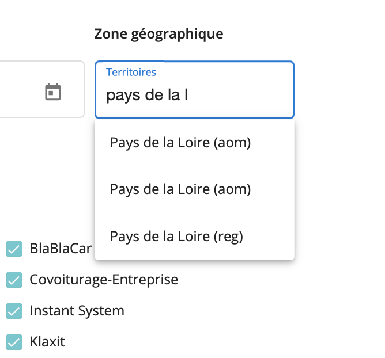Toggle the Covoiturage-Entreprise checkbox
The image size is (385, 358).
point(14,280)
